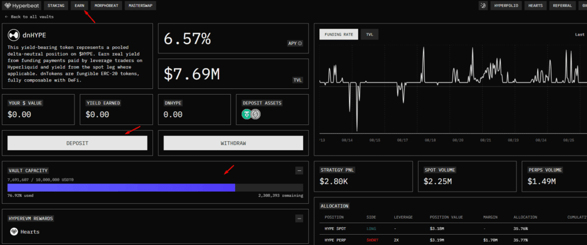Viewport: 587px width, 245px height.
Task: Open the Hearts page
Action: pyautogui.click(x=536, y=6)
